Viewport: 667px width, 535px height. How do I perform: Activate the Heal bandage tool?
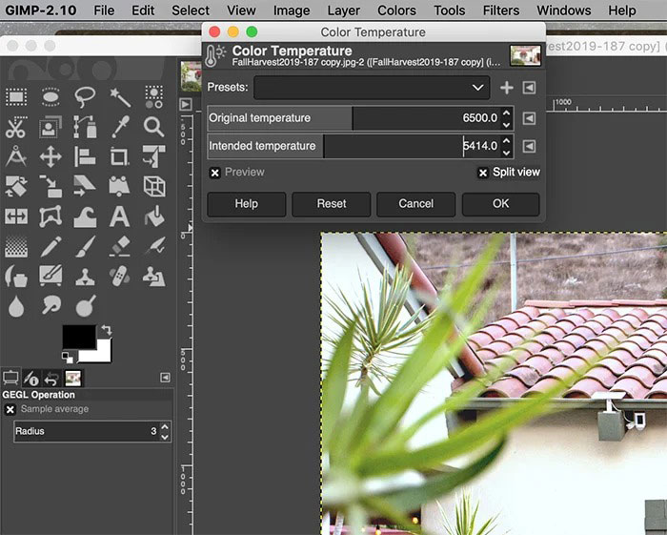(x=120, y=277)
